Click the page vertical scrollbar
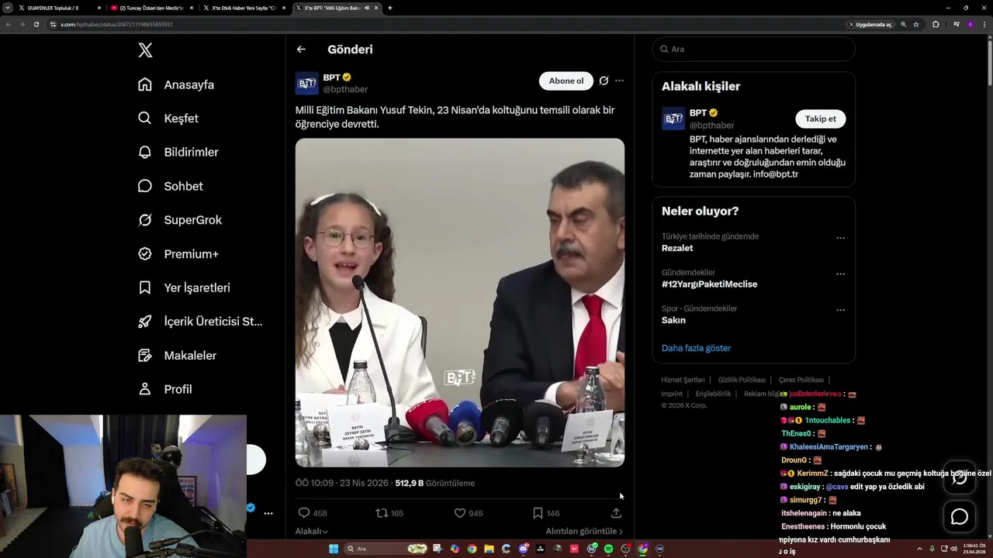This screenshot has height=558, width=993. click(989, 62)
